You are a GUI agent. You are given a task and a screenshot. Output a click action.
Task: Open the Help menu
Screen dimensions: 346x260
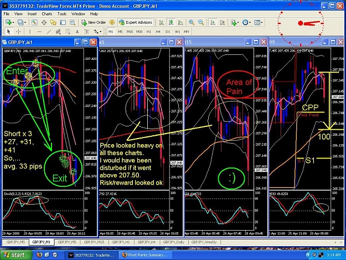click(x=94, y=14)
